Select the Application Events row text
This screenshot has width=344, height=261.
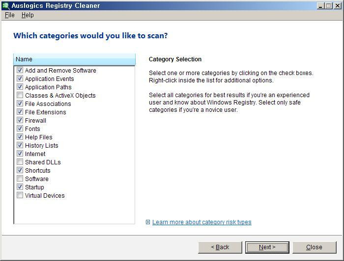[49, 79]
